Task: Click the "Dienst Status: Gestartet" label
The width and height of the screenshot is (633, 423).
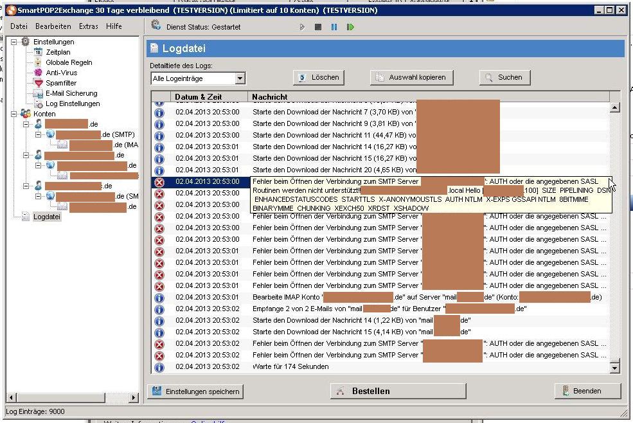Action: [x=204, y=27]
